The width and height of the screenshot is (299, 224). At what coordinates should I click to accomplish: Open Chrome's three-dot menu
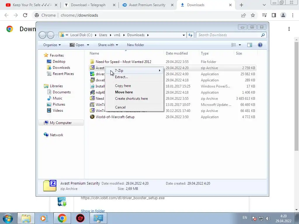click(x=293, y=15)
